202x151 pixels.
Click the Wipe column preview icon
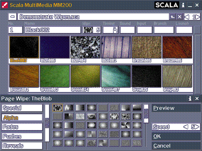(x=88, y=30)
